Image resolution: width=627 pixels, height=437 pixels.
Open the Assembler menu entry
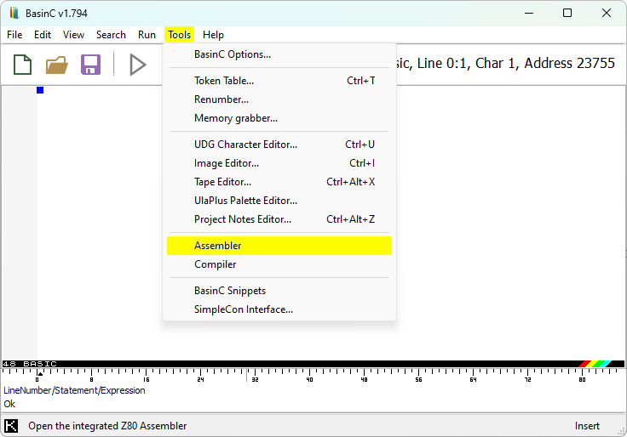pos(218,246)
